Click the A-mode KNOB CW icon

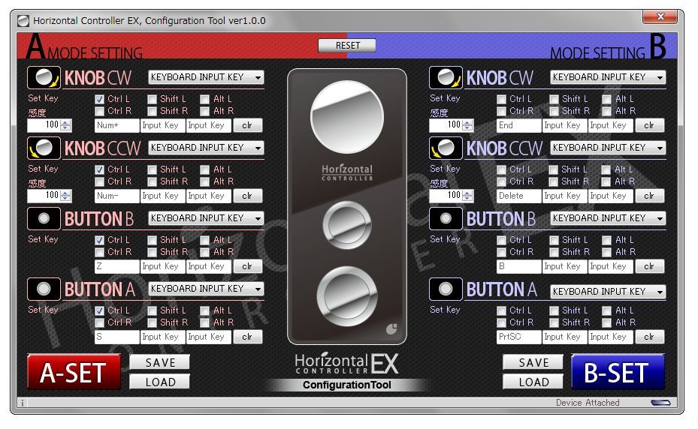coord(44,78)
